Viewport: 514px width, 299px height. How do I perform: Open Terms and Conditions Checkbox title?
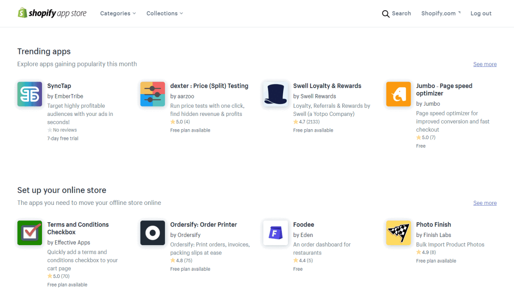pyautogui.click(x=78, y=228)
